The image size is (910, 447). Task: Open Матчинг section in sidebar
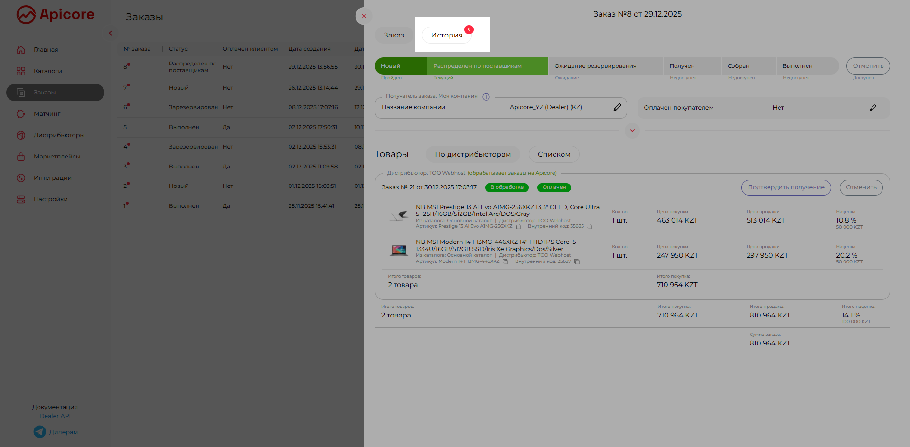coord(47,114)
